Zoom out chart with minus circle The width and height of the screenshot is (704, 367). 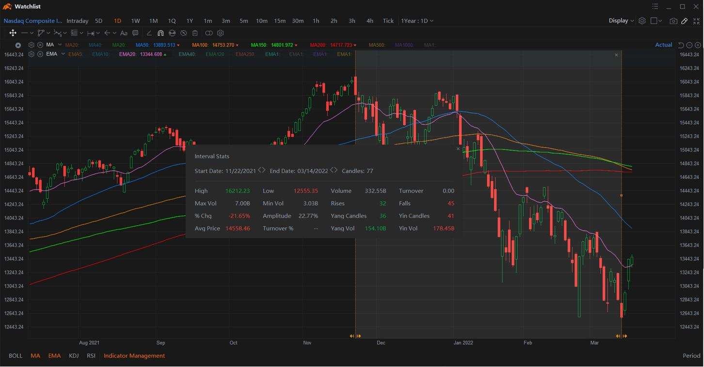[x=689, y=45]
